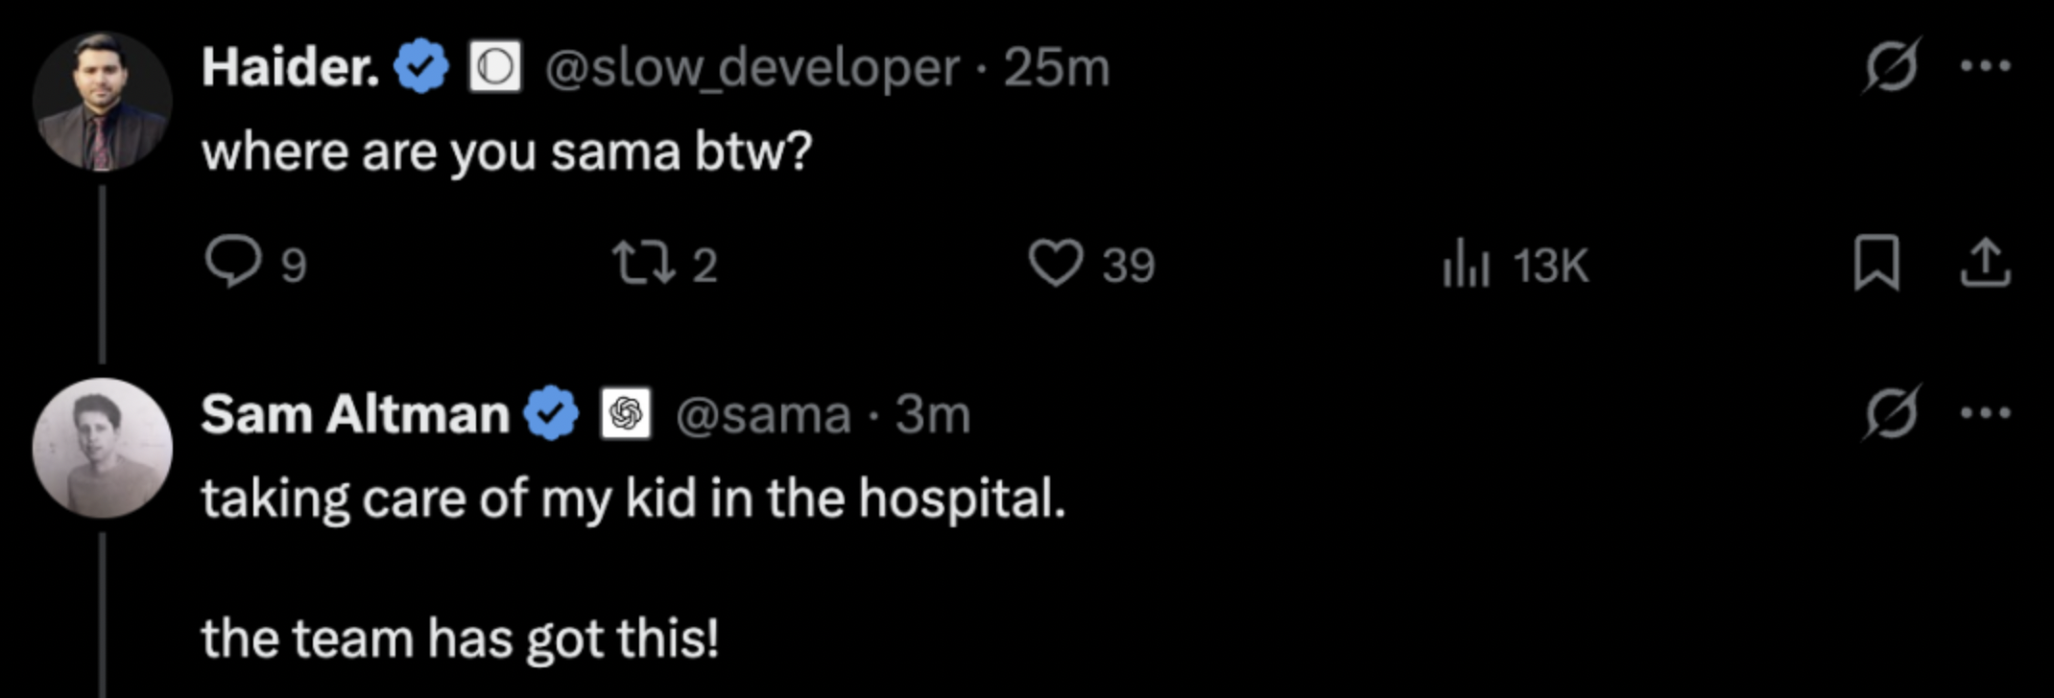
Task: Open the @sama handle link
Action: point(763,414)
